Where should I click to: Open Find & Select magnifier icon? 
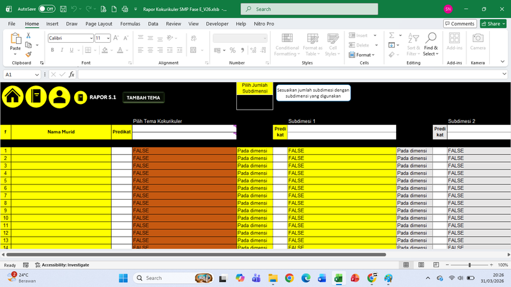[x=431, y=38]
